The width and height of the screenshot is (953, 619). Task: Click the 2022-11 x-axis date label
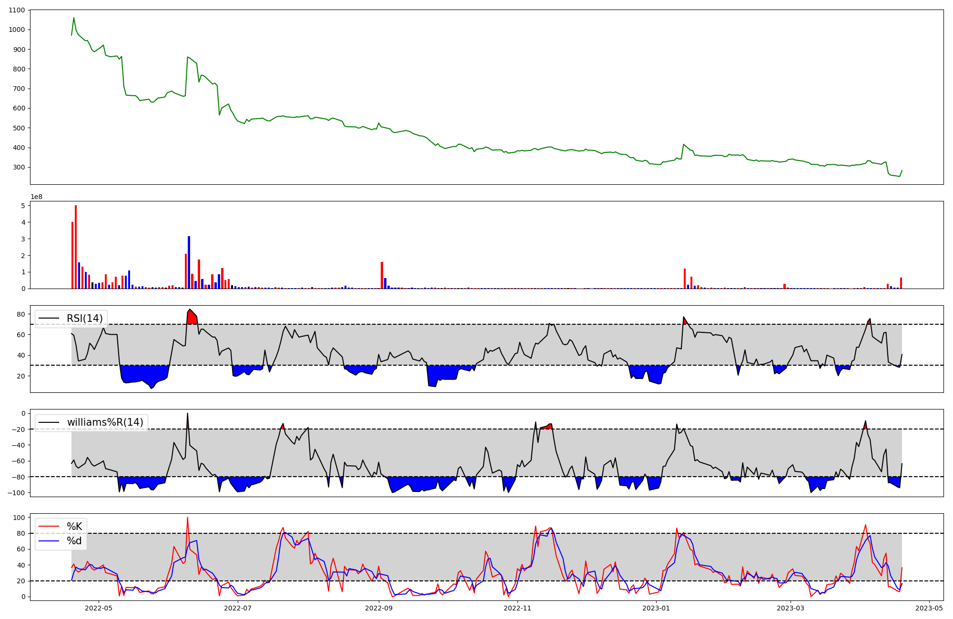point(517,608)
